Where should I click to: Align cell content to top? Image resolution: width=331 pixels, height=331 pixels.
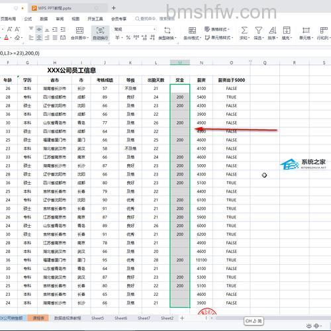click(31, 29)
